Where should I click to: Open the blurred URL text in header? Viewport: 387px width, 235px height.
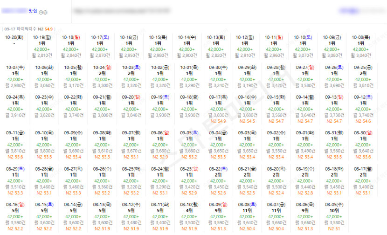tap(122, 11)
